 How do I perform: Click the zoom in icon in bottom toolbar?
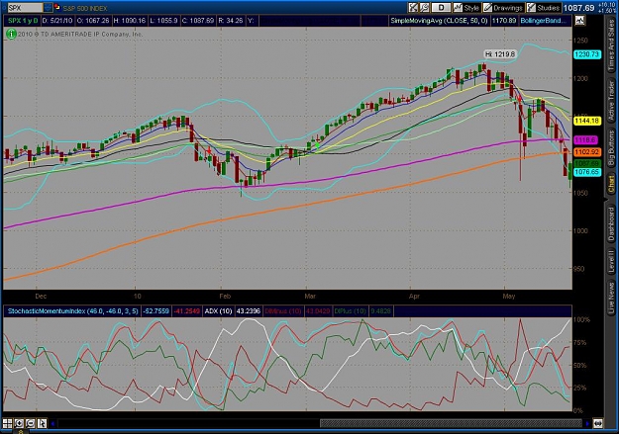[x=19, y=423]
